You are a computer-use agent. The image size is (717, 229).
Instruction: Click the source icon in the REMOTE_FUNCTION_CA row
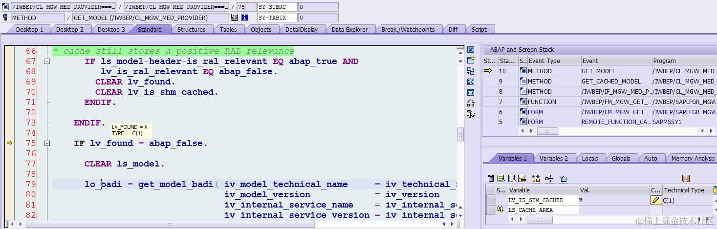pyautogui.click(x=523, y=122)
